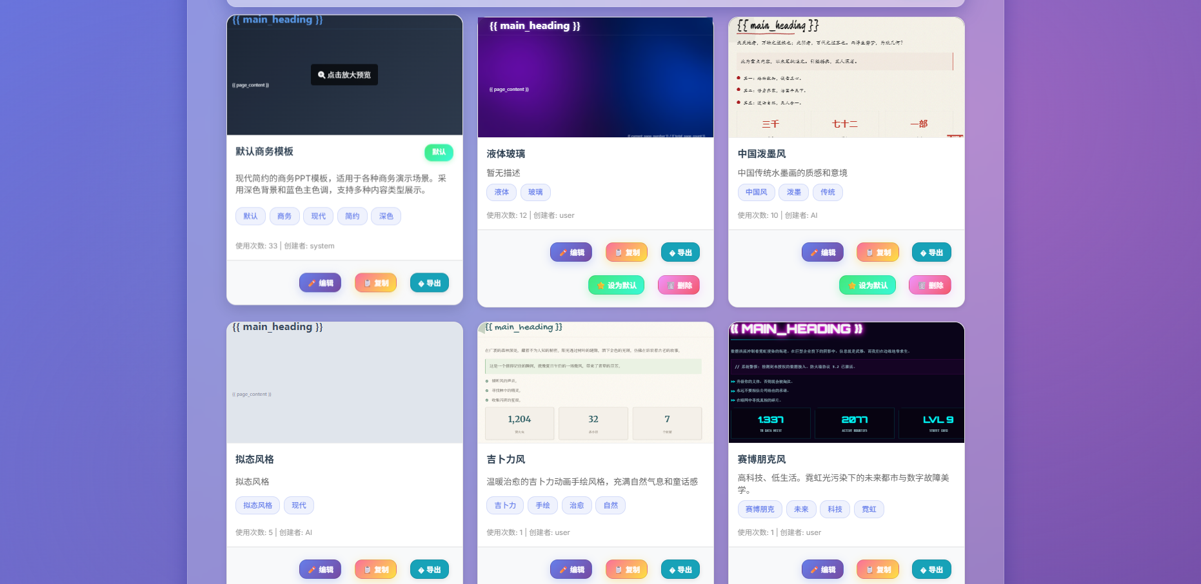
Task: Select the 商务 tag on the default template
Action: coord(284,216)
